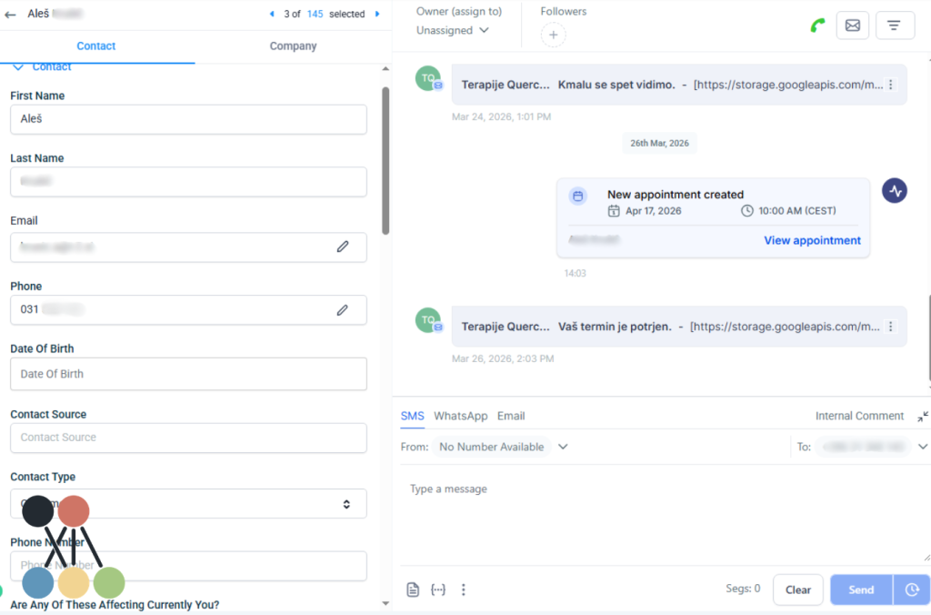Switch to the WhatsApp message tab
Screen dimensions: 931x615
[x=460, y=416]
